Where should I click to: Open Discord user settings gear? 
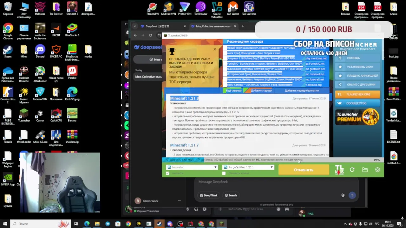[205, 209]
